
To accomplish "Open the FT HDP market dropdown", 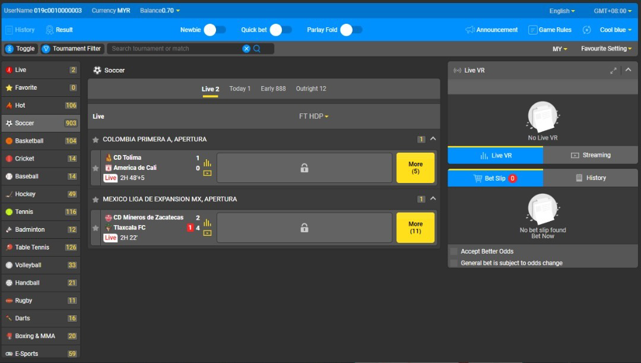I will [314, 116].
